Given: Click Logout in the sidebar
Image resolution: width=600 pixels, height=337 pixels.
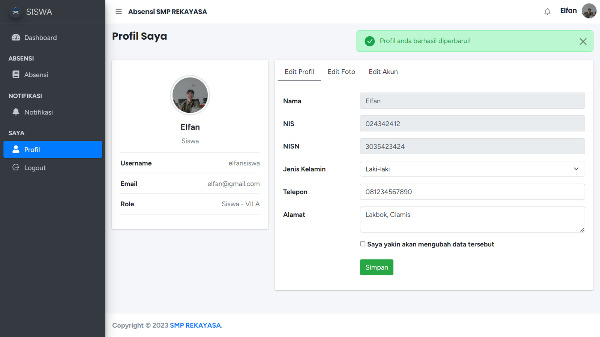Looking at the screenshot, I should tap(35, 168).
